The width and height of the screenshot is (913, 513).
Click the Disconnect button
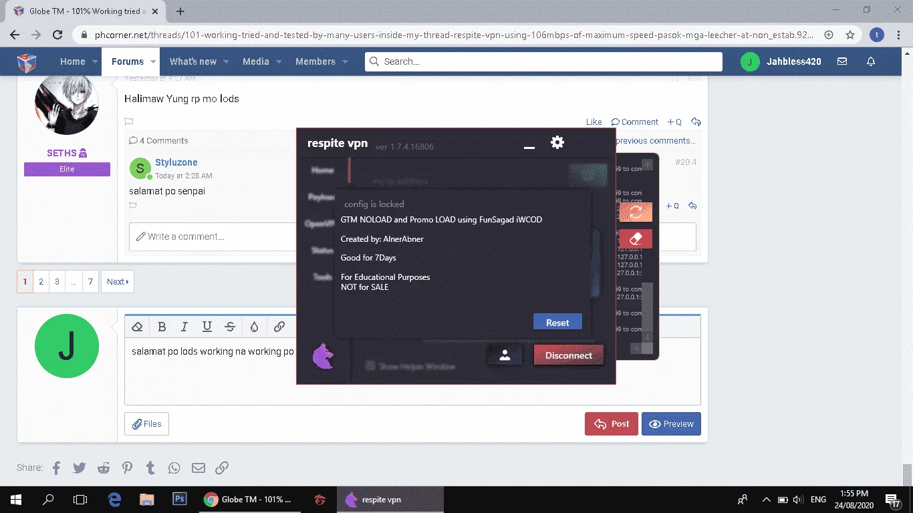point(568,355)
